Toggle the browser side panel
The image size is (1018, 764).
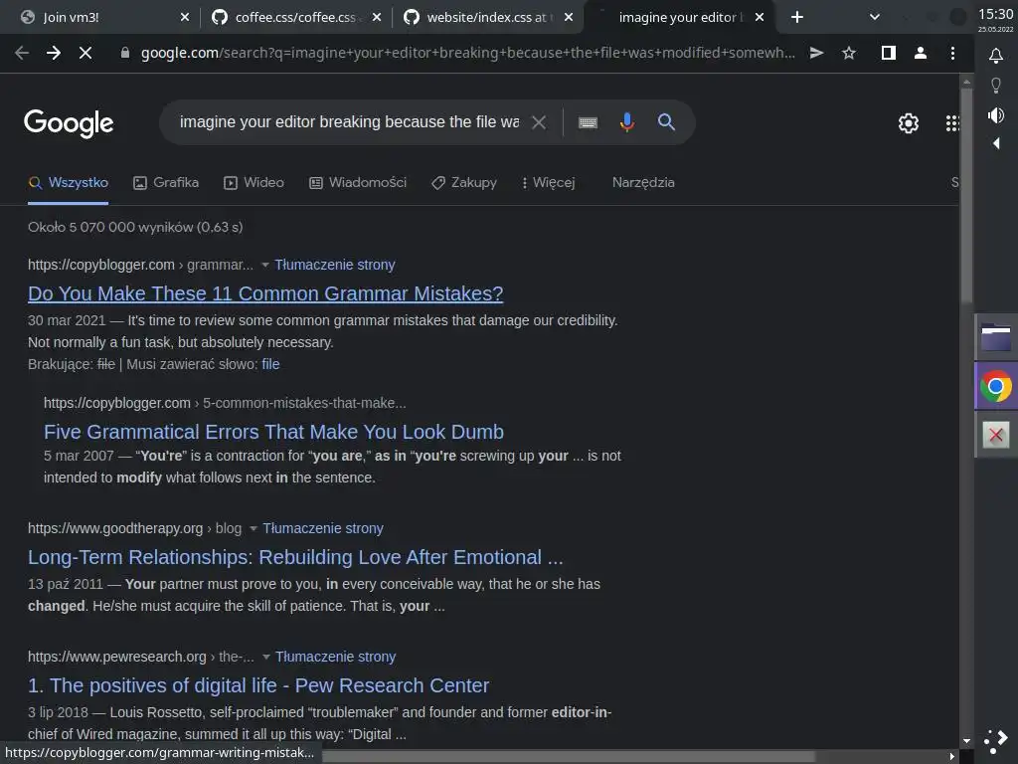coord(888,53)
